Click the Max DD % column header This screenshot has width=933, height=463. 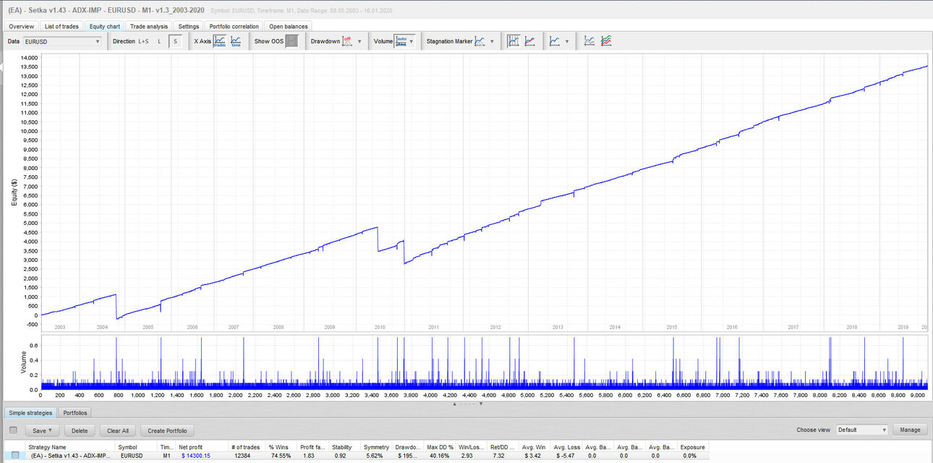440,447
